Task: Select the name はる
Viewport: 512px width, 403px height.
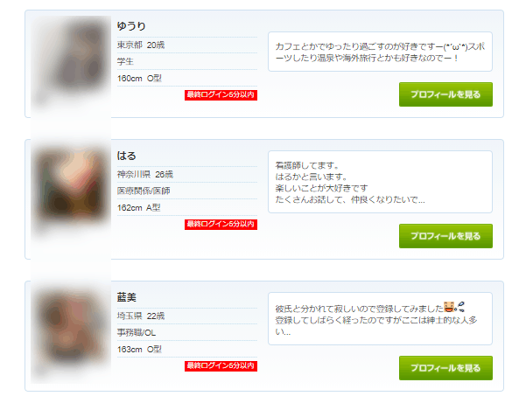Action: click(x=126, y=156)
